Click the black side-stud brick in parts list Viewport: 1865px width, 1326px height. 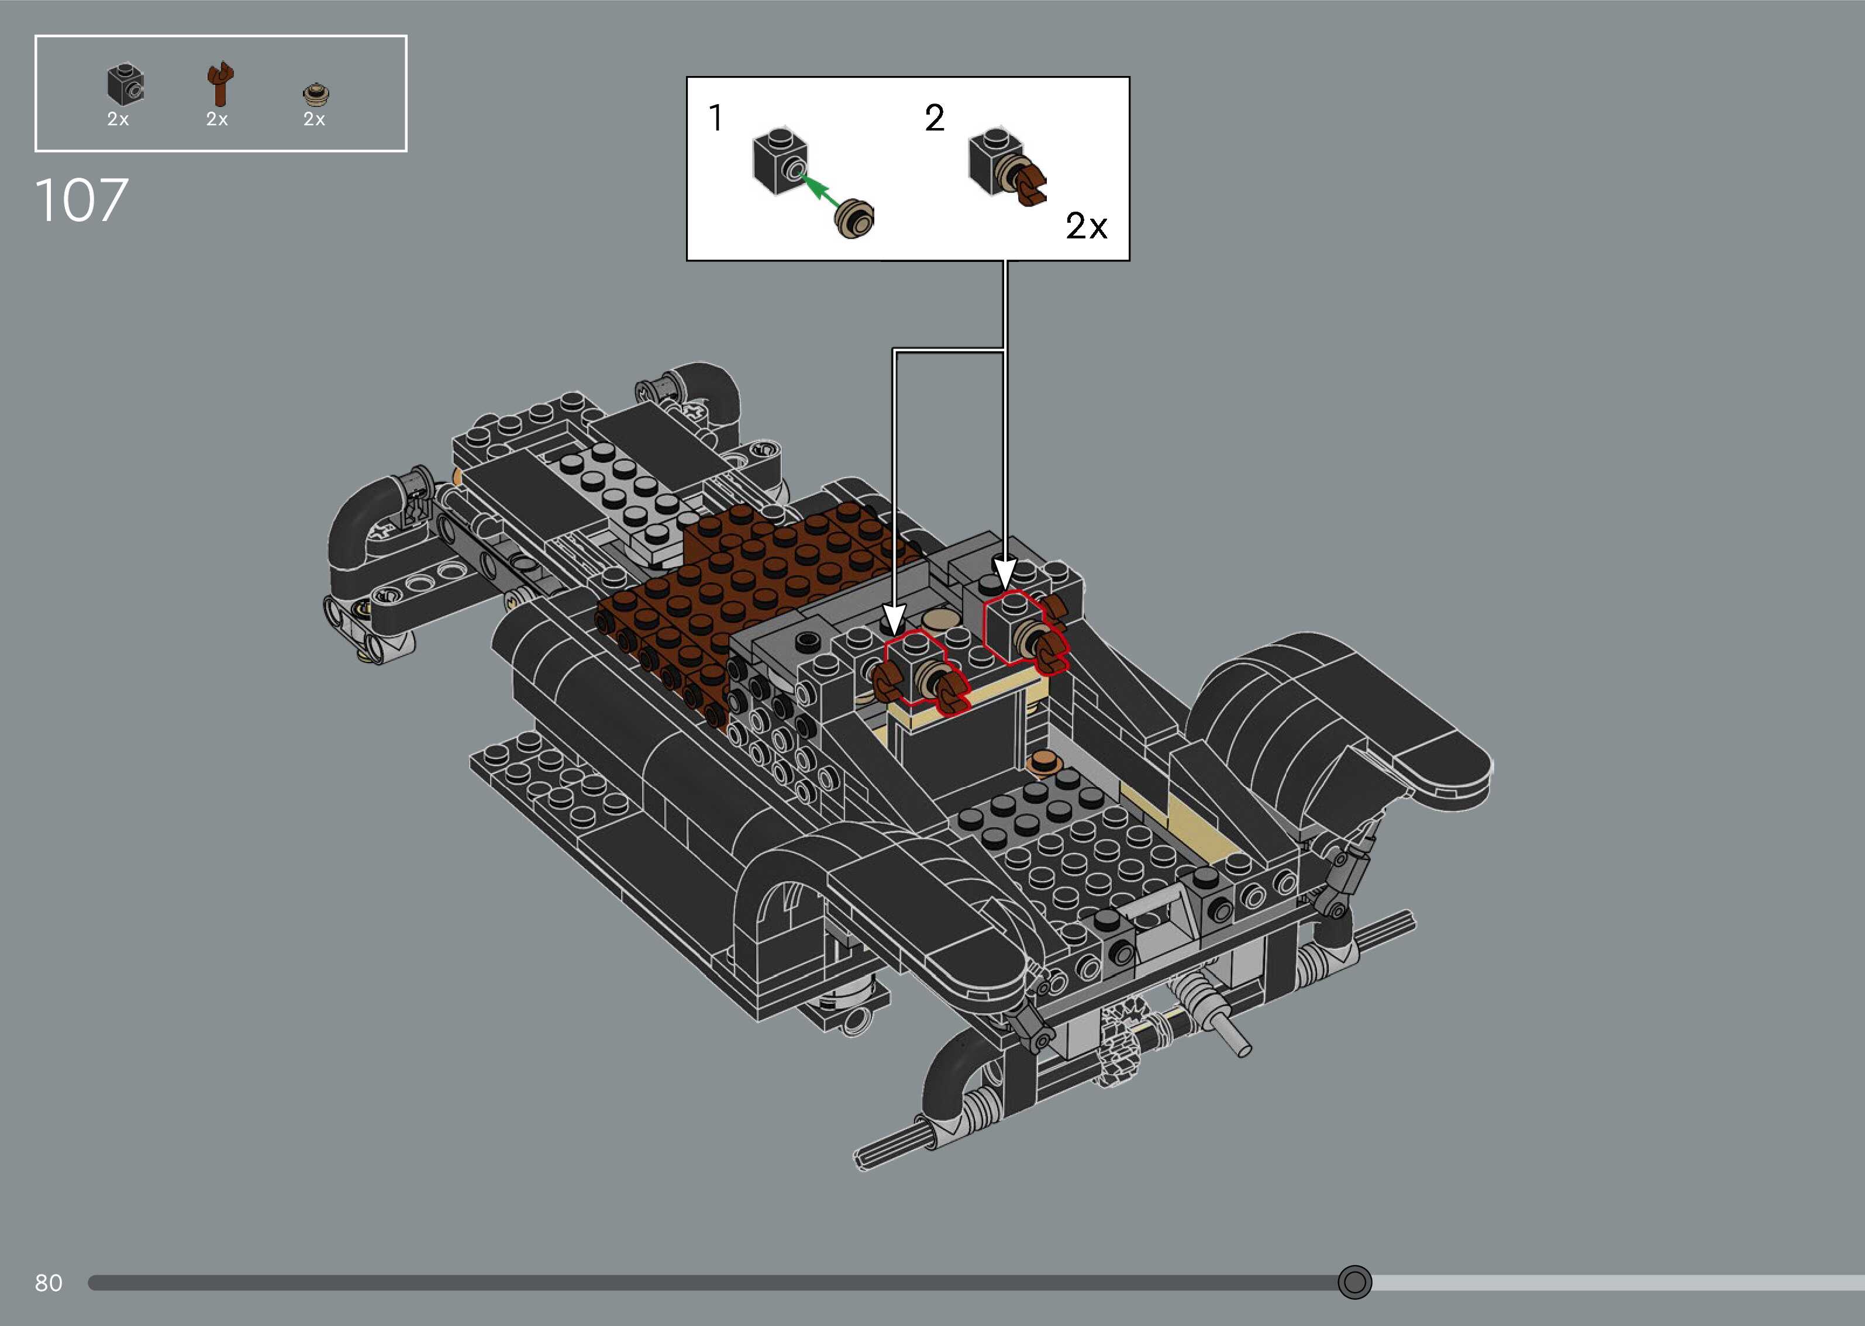pos(125,84)
